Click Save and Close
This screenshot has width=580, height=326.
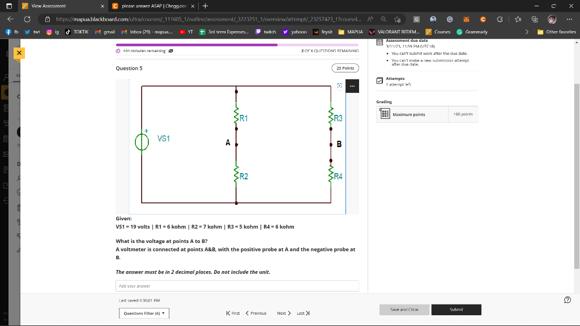(x=404, y=310)
